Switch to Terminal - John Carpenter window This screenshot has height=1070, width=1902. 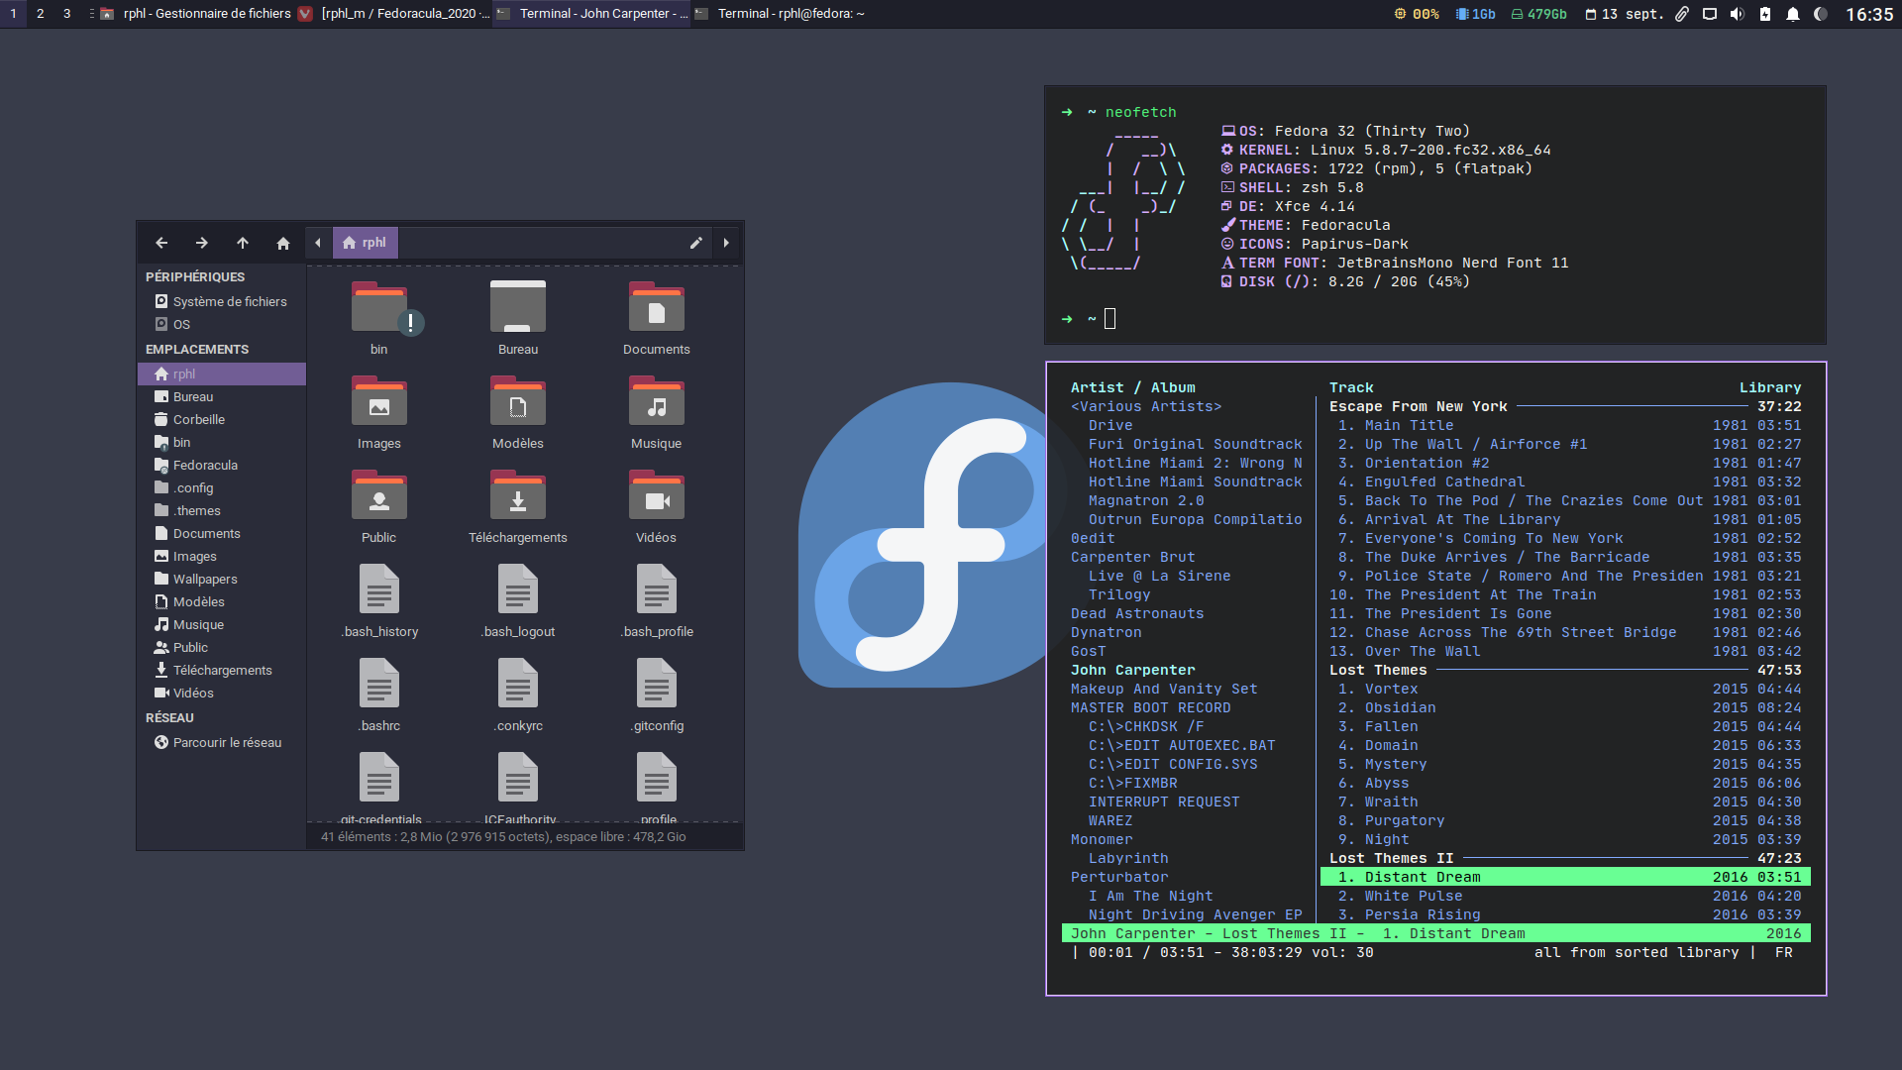coord(592,14)
